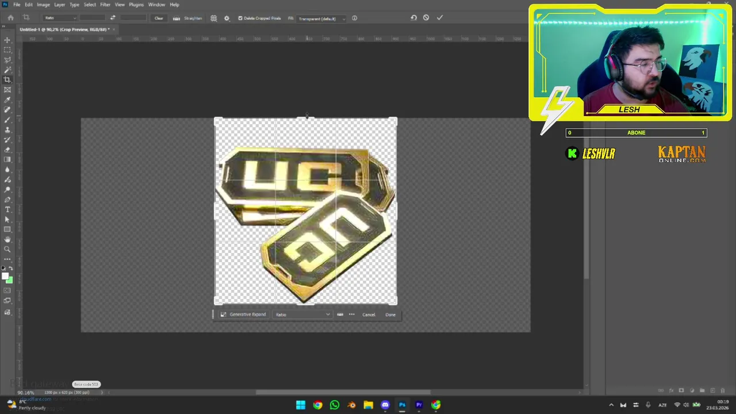The width and height of the screenshot is (736, 414).
Task: Select the Frame tool
Action: pos(7,90)
